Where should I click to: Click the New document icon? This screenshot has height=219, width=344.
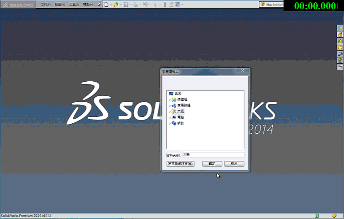pyautogui.click(x=106, y=5)
